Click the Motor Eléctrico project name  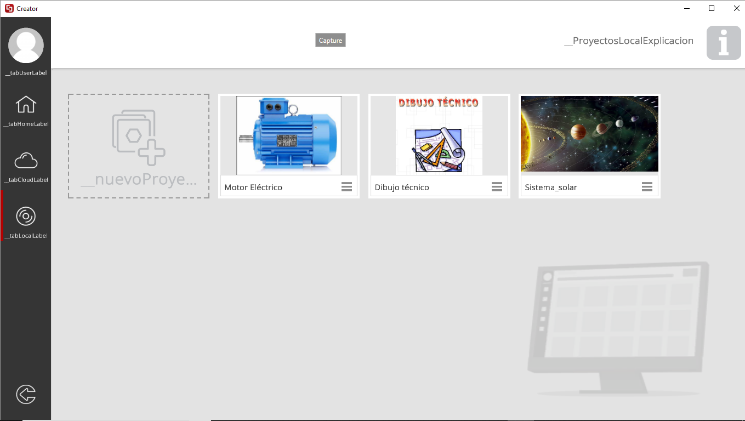tap(253, 187)
